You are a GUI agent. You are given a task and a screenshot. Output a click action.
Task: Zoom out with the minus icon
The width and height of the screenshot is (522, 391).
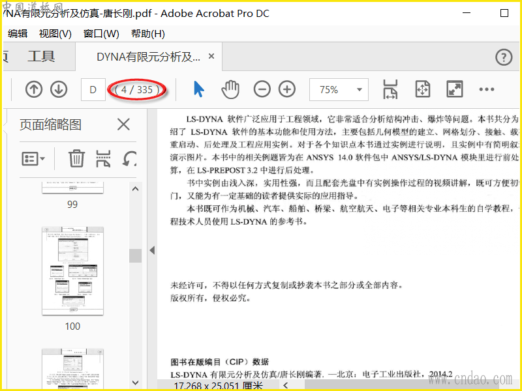(x=262, y=89)
